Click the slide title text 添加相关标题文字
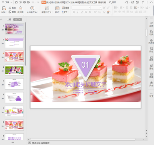The image size is (154, 145). point(85,85)
